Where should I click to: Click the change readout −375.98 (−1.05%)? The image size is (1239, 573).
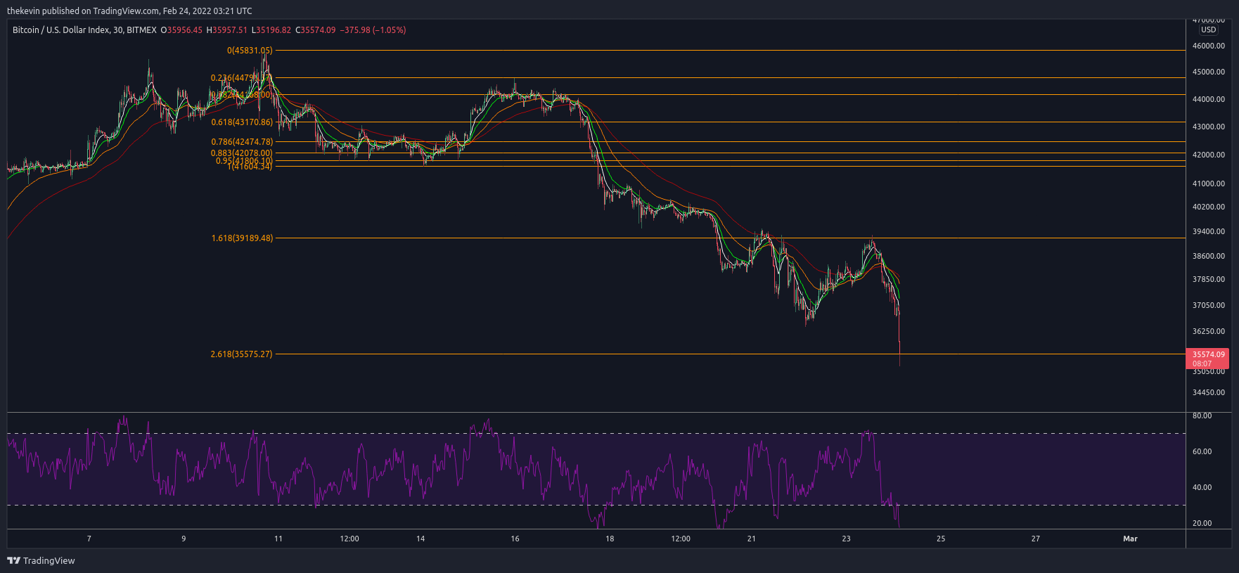click(373, 30)
